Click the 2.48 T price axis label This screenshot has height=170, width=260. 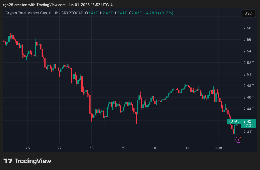(x=249, y=86)
